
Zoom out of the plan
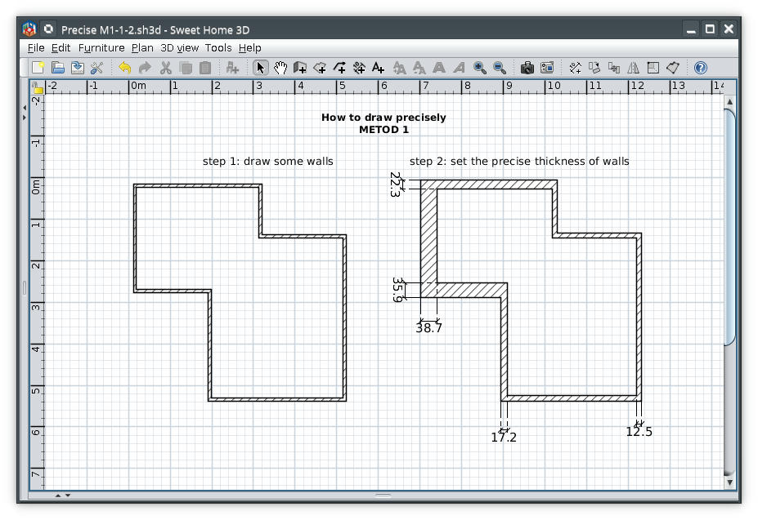(500, 68)
